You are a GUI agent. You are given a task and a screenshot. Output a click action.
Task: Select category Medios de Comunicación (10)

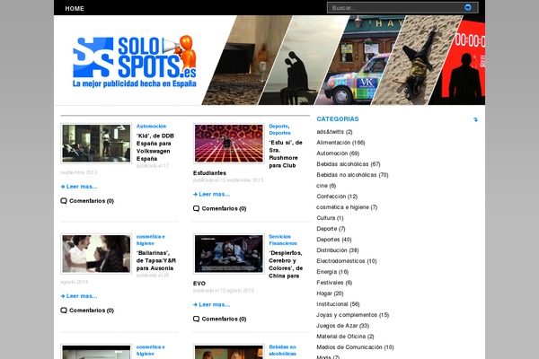(x=355, y=347)
